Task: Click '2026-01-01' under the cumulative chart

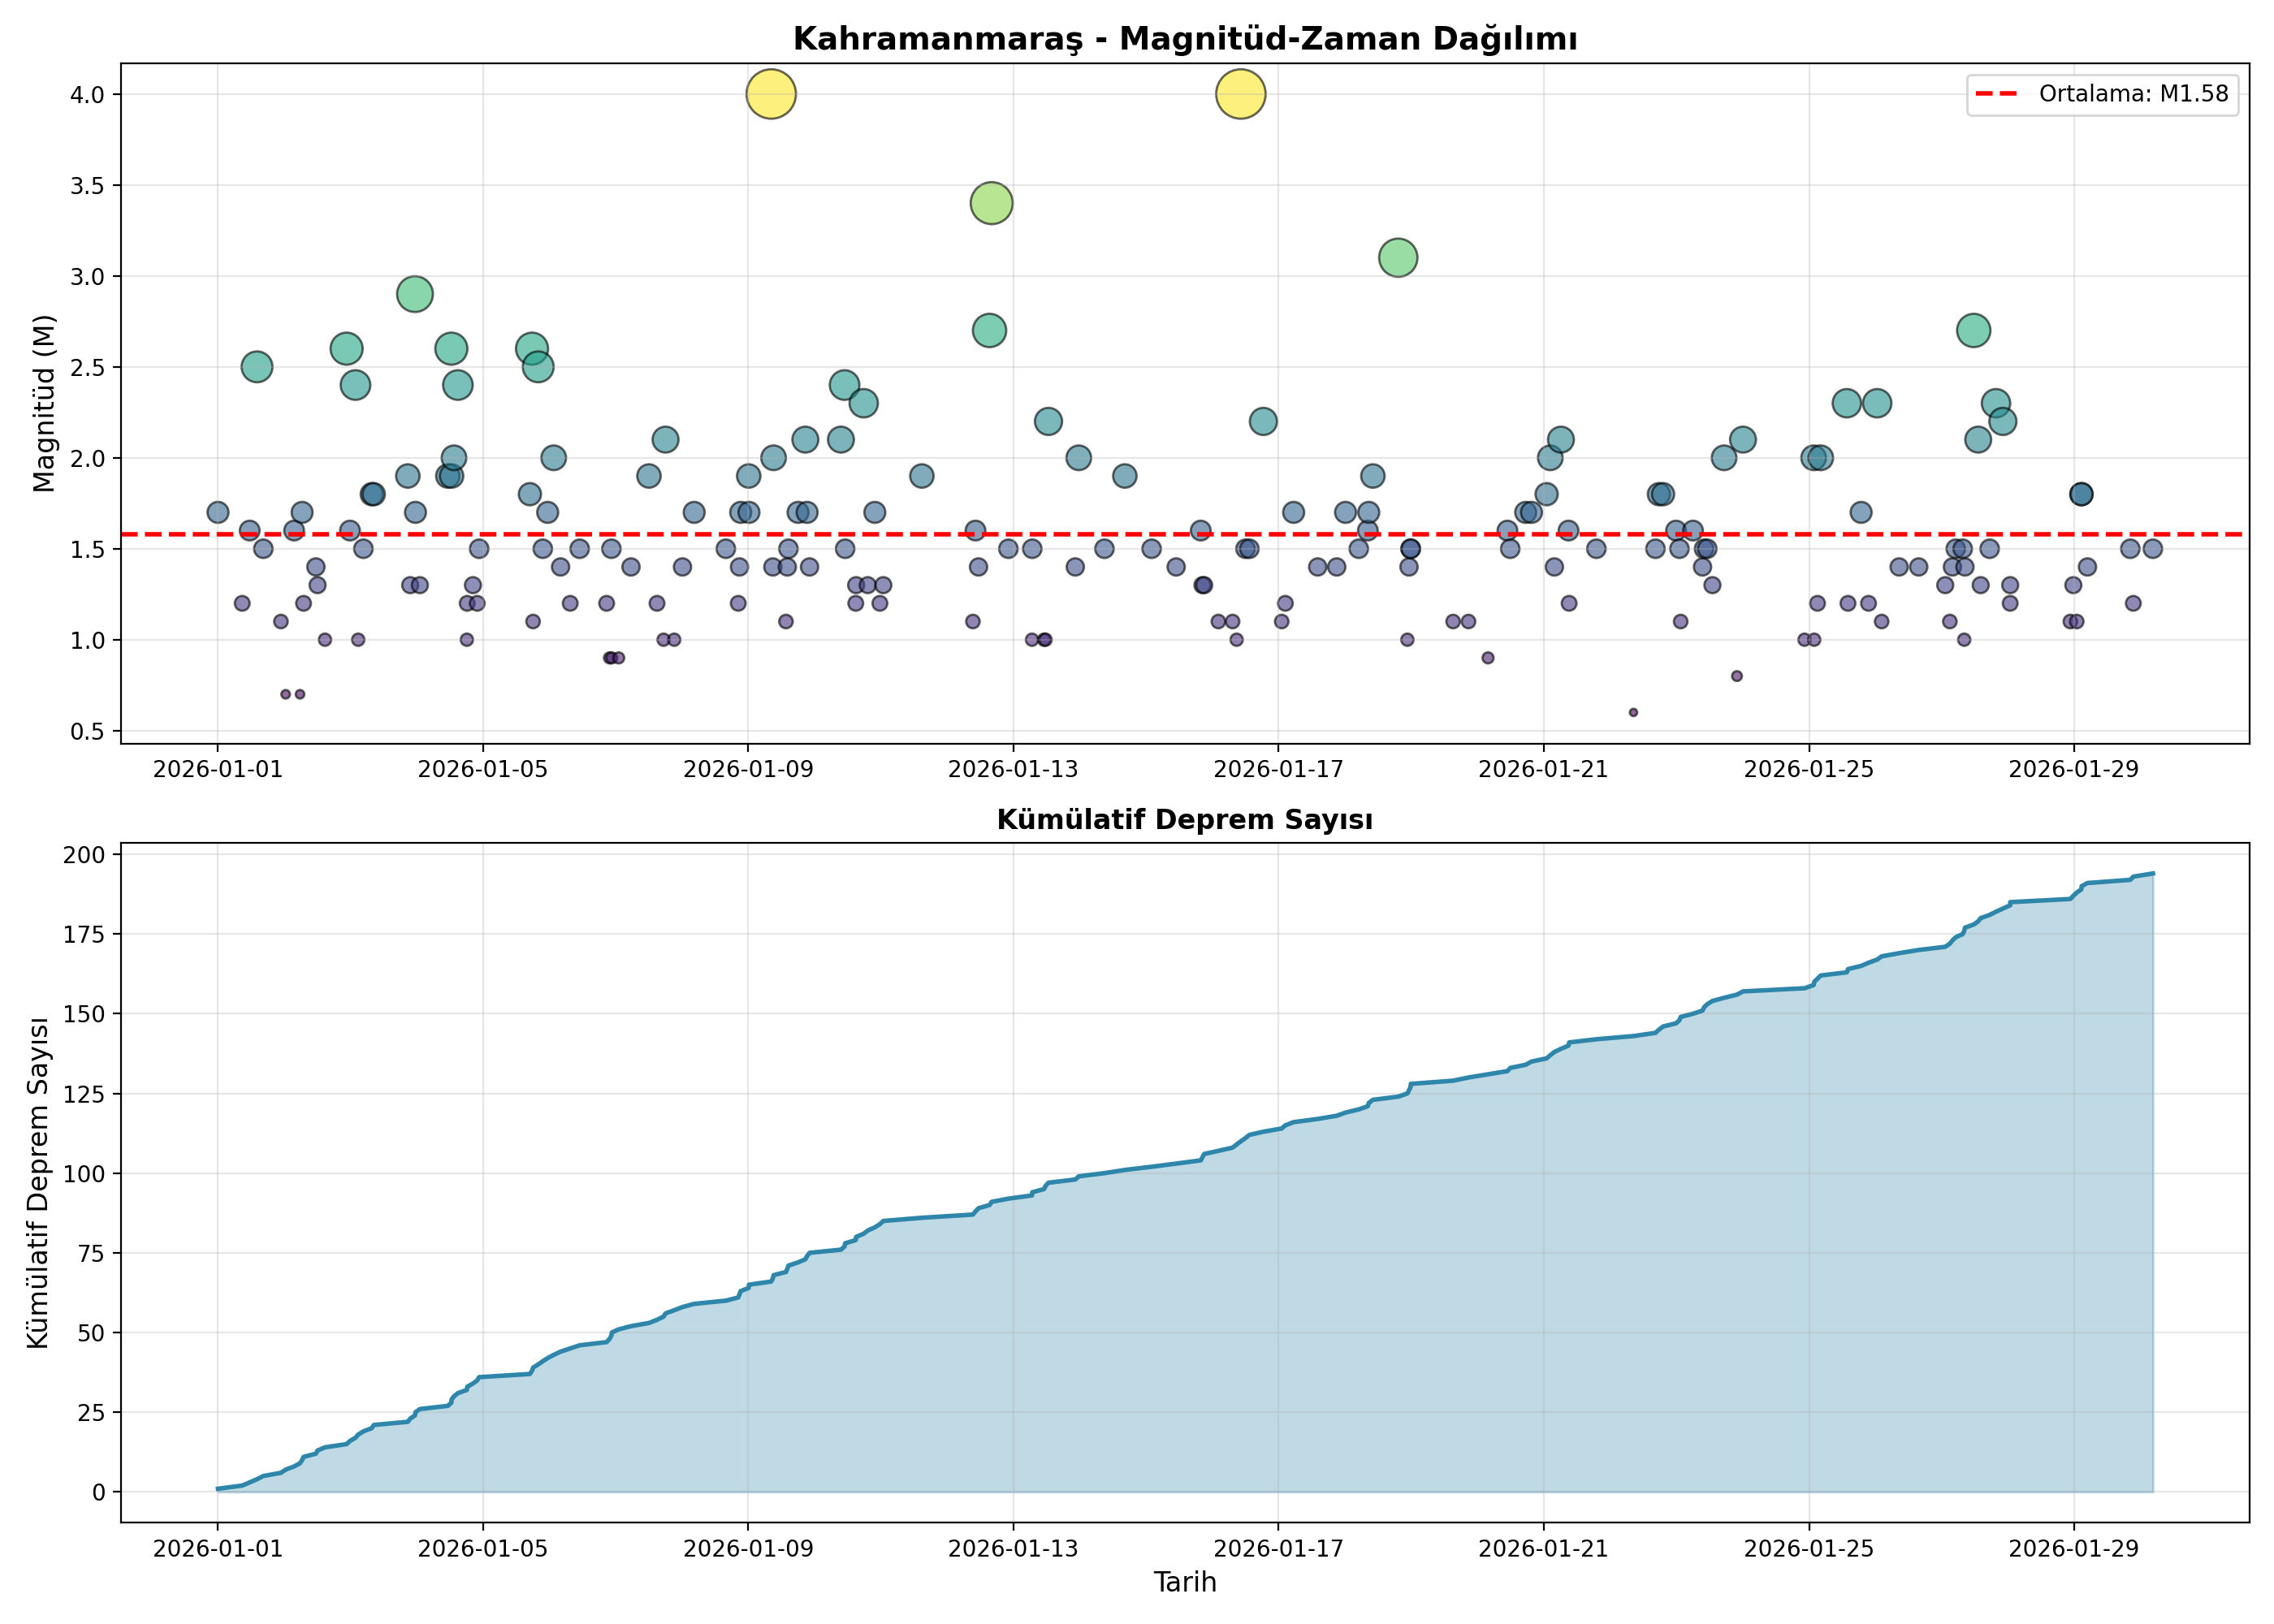Action: [218, 1549]
